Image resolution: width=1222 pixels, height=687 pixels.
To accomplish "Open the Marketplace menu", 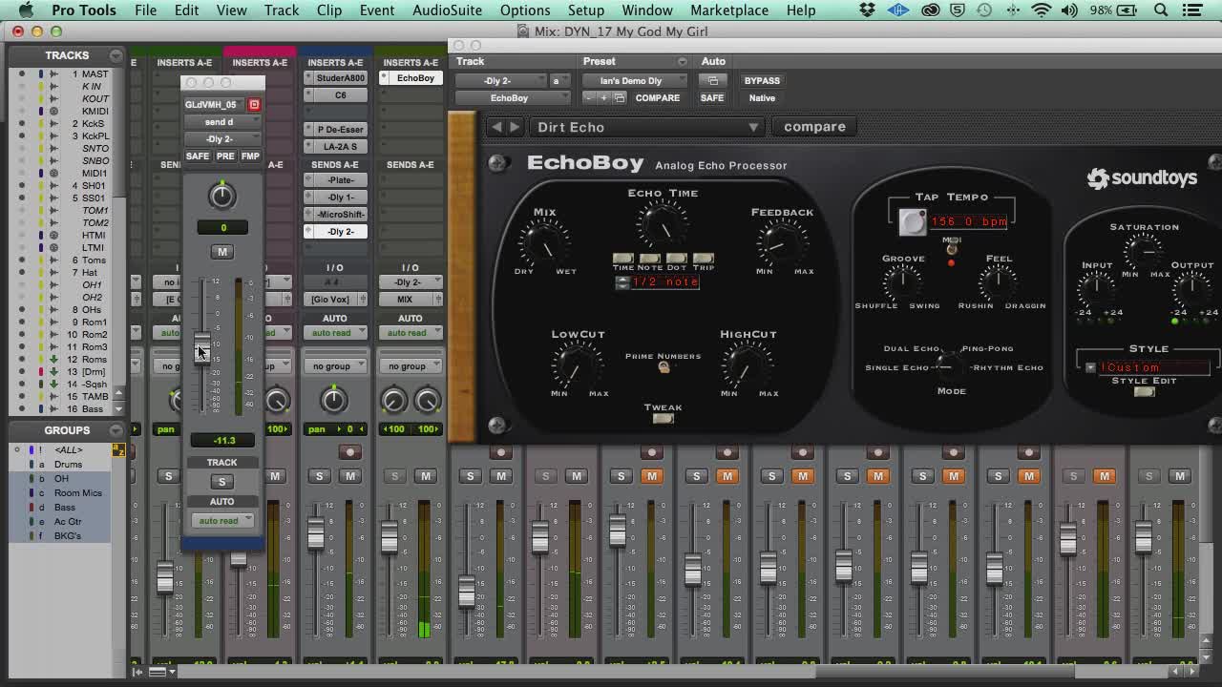I will [x=728, y=10].
